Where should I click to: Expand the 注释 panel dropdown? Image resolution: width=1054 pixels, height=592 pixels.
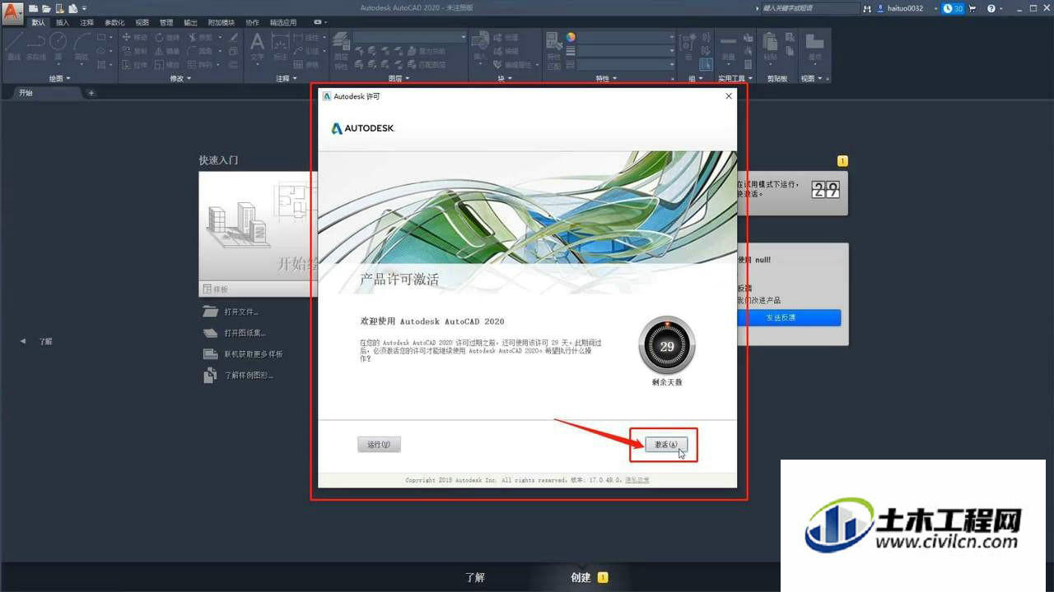(x=287, y=78)
